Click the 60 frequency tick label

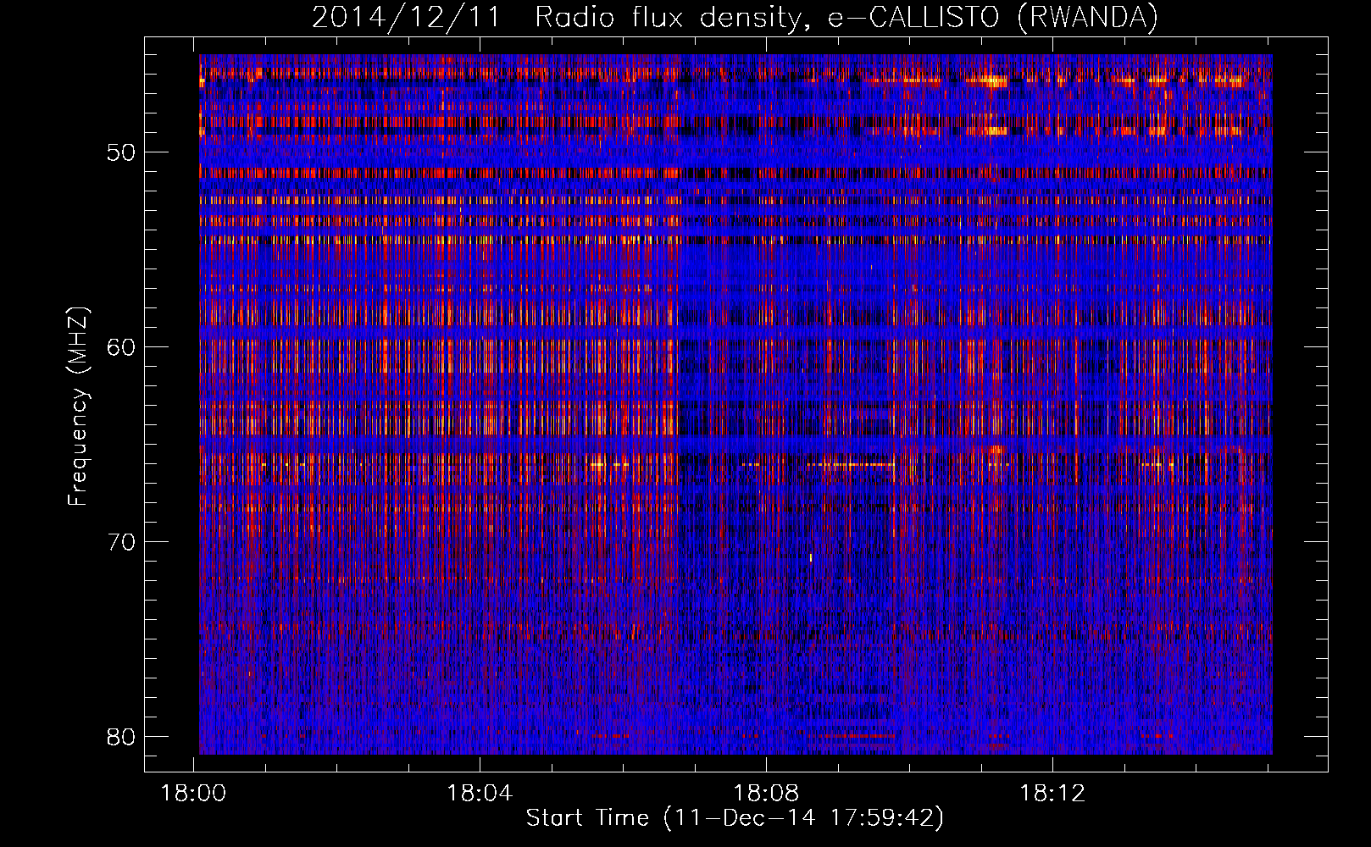[x=122, y=347]
